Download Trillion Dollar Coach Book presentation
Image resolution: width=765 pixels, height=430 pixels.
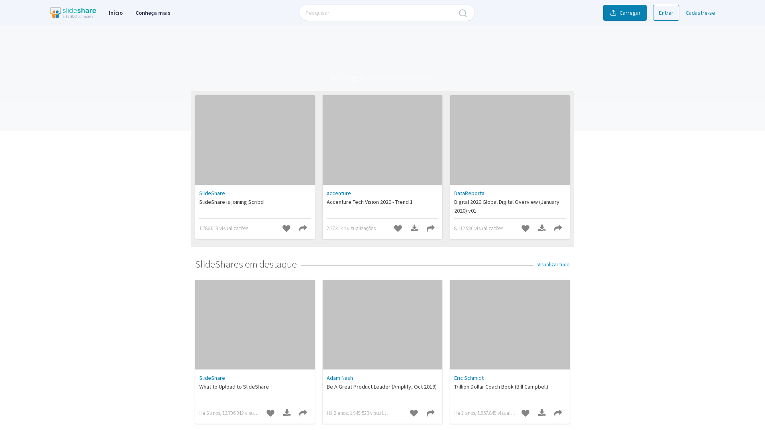[542, 413]
